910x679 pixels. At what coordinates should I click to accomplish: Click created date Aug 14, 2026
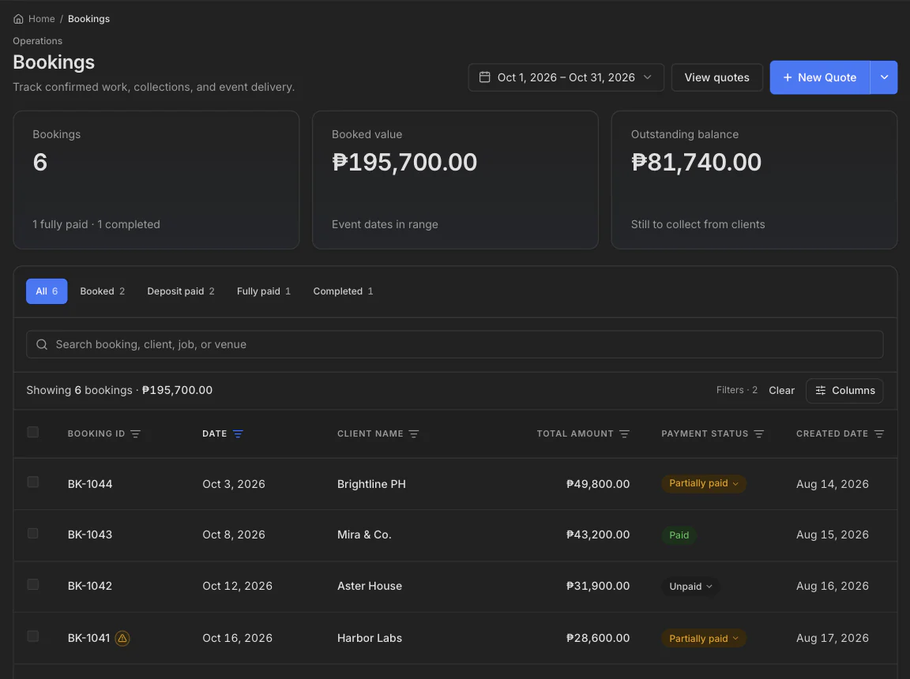833,484
